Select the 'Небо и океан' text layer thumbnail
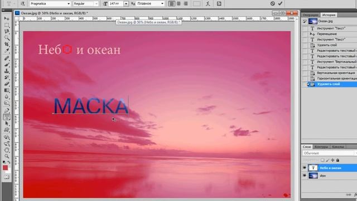Image resolution: width=357 pixels, height=201 pixels. [313, 168]
